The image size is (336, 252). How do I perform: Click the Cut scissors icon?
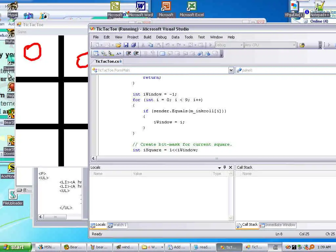click(143, 45)
